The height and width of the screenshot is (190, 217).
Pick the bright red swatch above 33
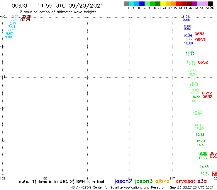179,4
